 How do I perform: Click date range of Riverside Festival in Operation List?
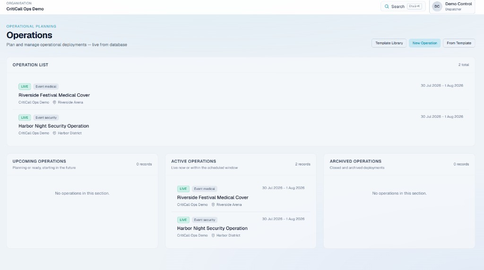click(442, 86)
